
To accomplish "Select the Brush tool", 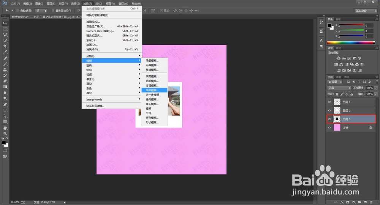I will pos(5,64).
